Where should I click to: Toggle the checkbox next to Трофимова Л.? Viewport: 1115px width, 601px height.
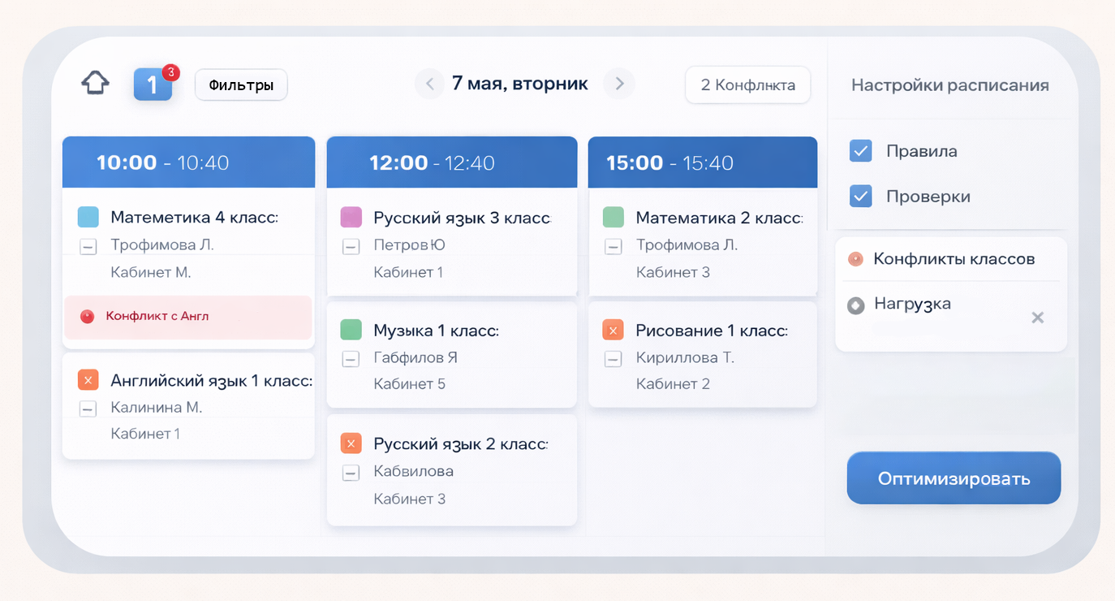(87, 246)
